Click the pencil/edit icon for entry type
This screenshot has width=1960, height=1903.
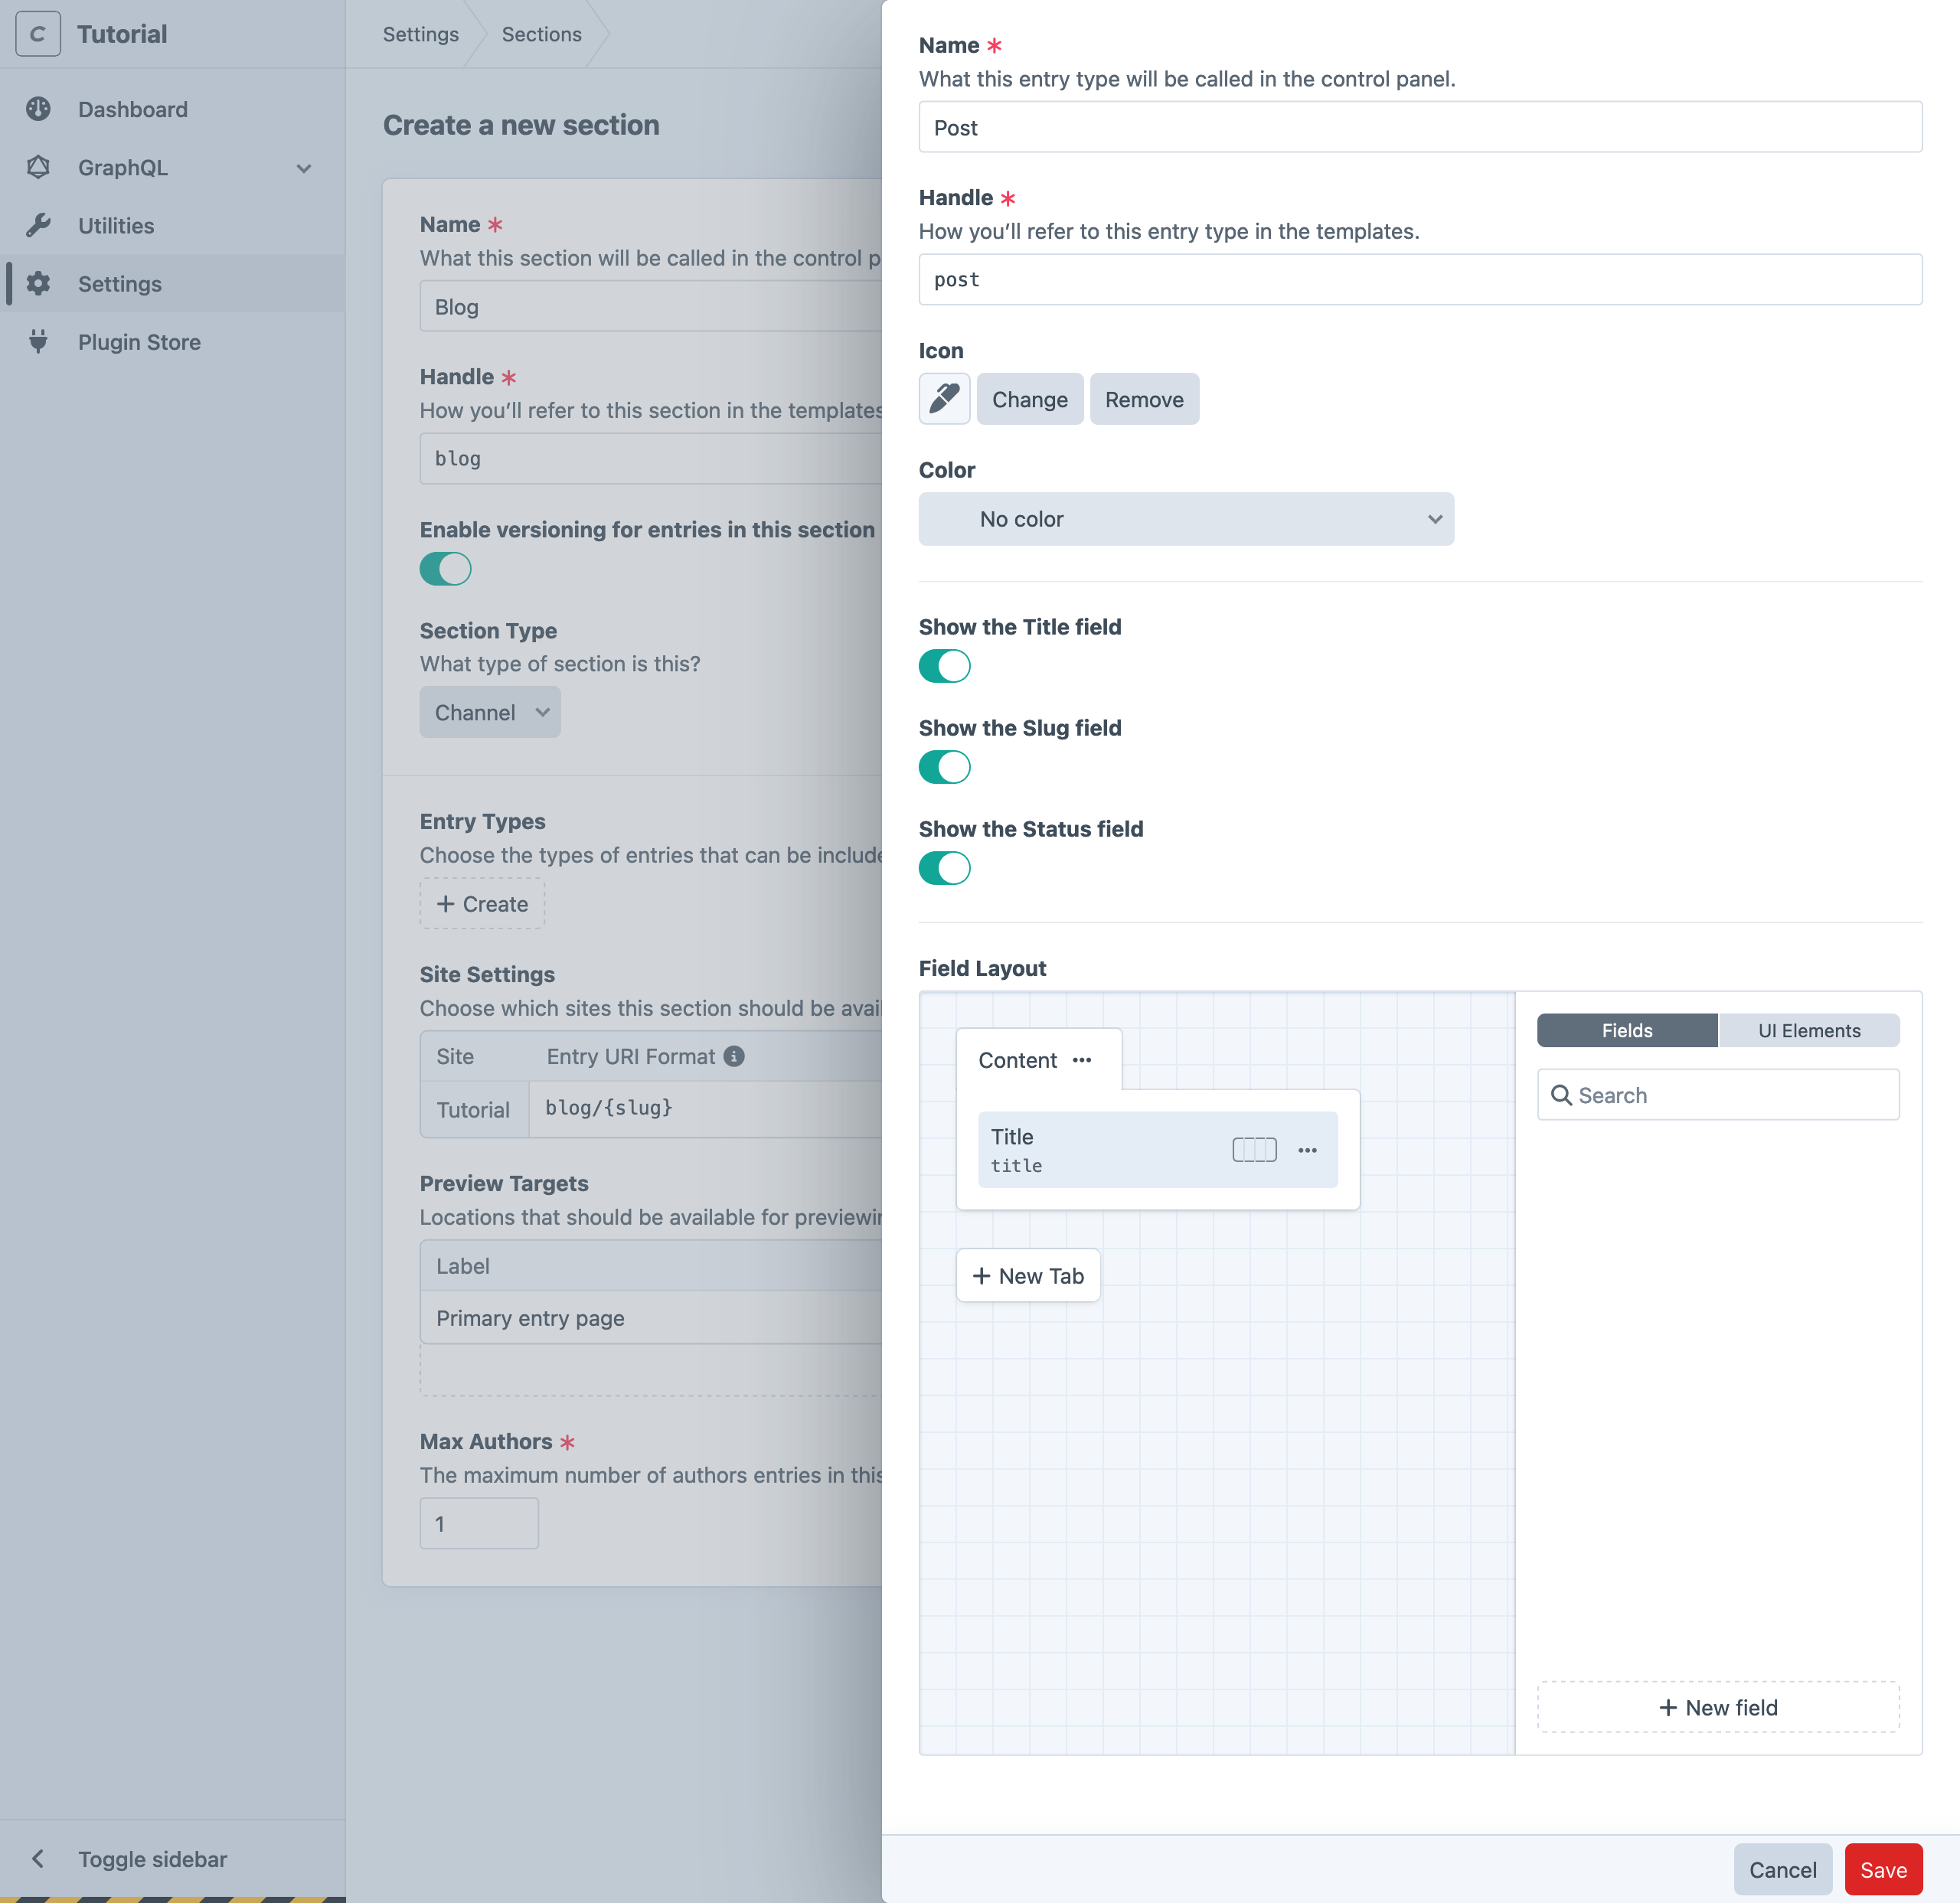[x=942, y=399]
